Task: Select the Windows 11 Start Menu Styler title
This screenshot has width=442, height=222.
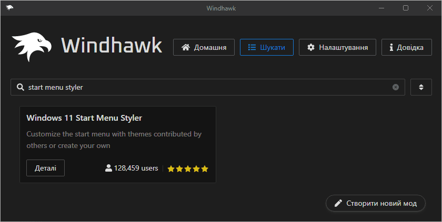Action: tap(84, 118)
